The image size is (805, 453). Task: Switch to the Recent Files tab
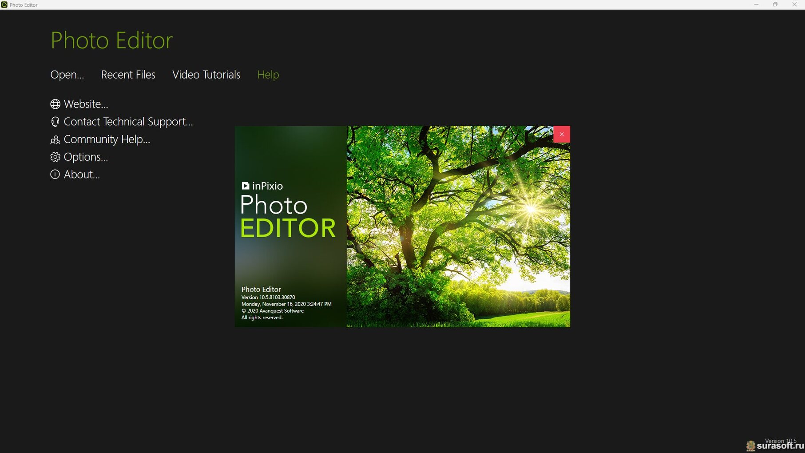point(128,75)
